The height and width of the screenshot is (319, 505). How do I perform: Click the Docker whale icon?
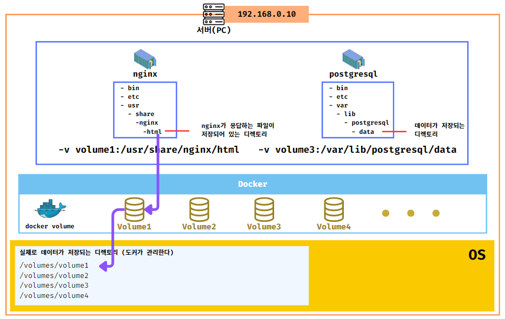click(x=50, y=209)
